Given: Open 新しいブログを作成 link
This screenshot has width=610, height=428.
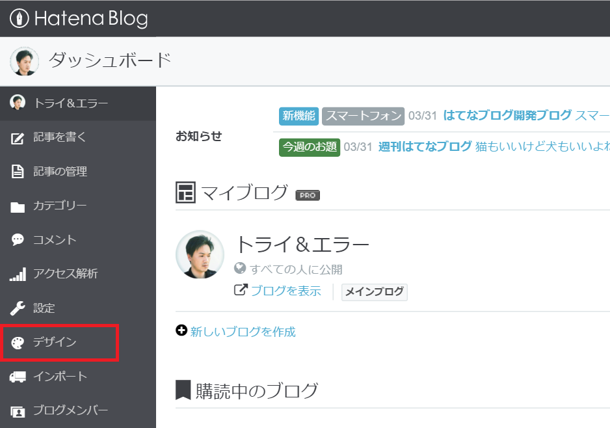Looking at the screenshot, I should (243, 332).
